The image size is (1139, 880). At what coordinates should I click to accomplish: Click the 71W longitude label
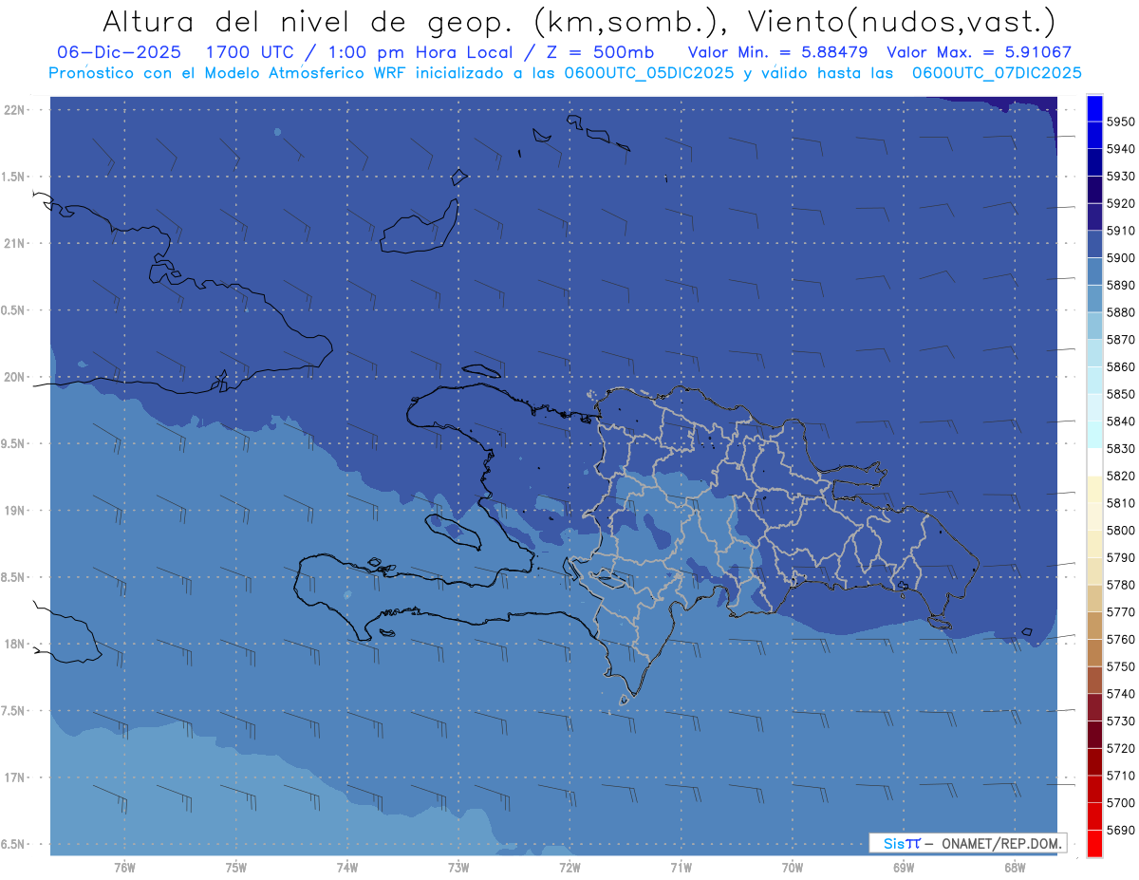(681, 868)
